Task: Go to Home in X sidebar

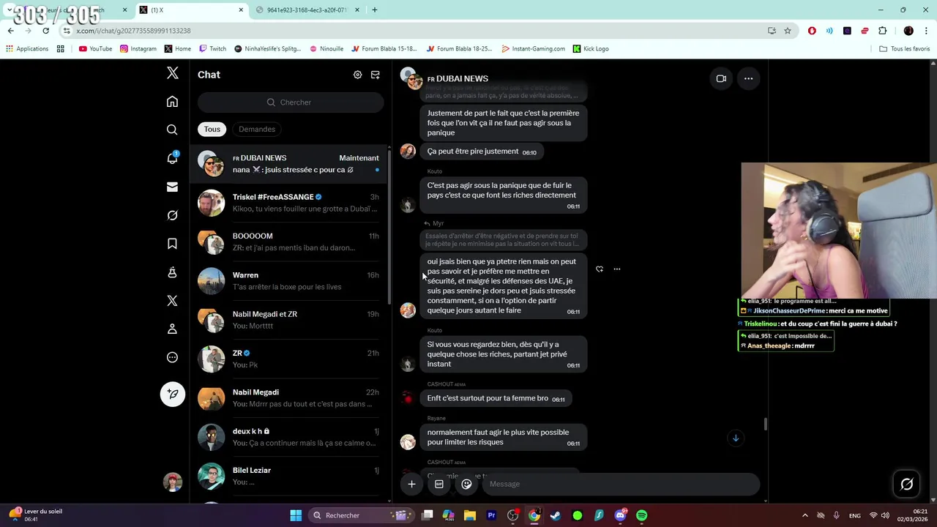Action: point(173,102)
